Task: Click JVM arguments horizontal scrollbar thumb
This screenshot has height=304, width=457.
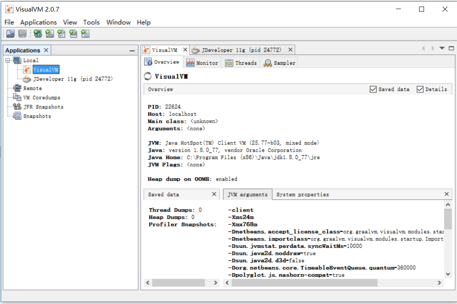Action: 304,283
